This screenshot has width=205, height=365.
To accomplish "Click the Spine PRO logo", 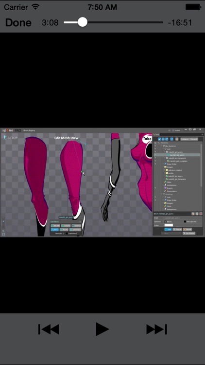I will (x=12, y=130).
